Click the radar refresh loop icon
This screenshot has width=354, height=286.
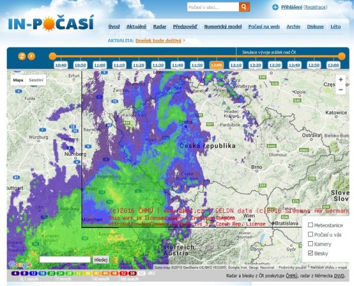22,56
